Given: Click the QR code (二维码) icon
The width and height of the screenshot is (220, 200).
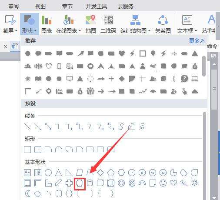Looking at the screenshot, I should pos(108,24).
